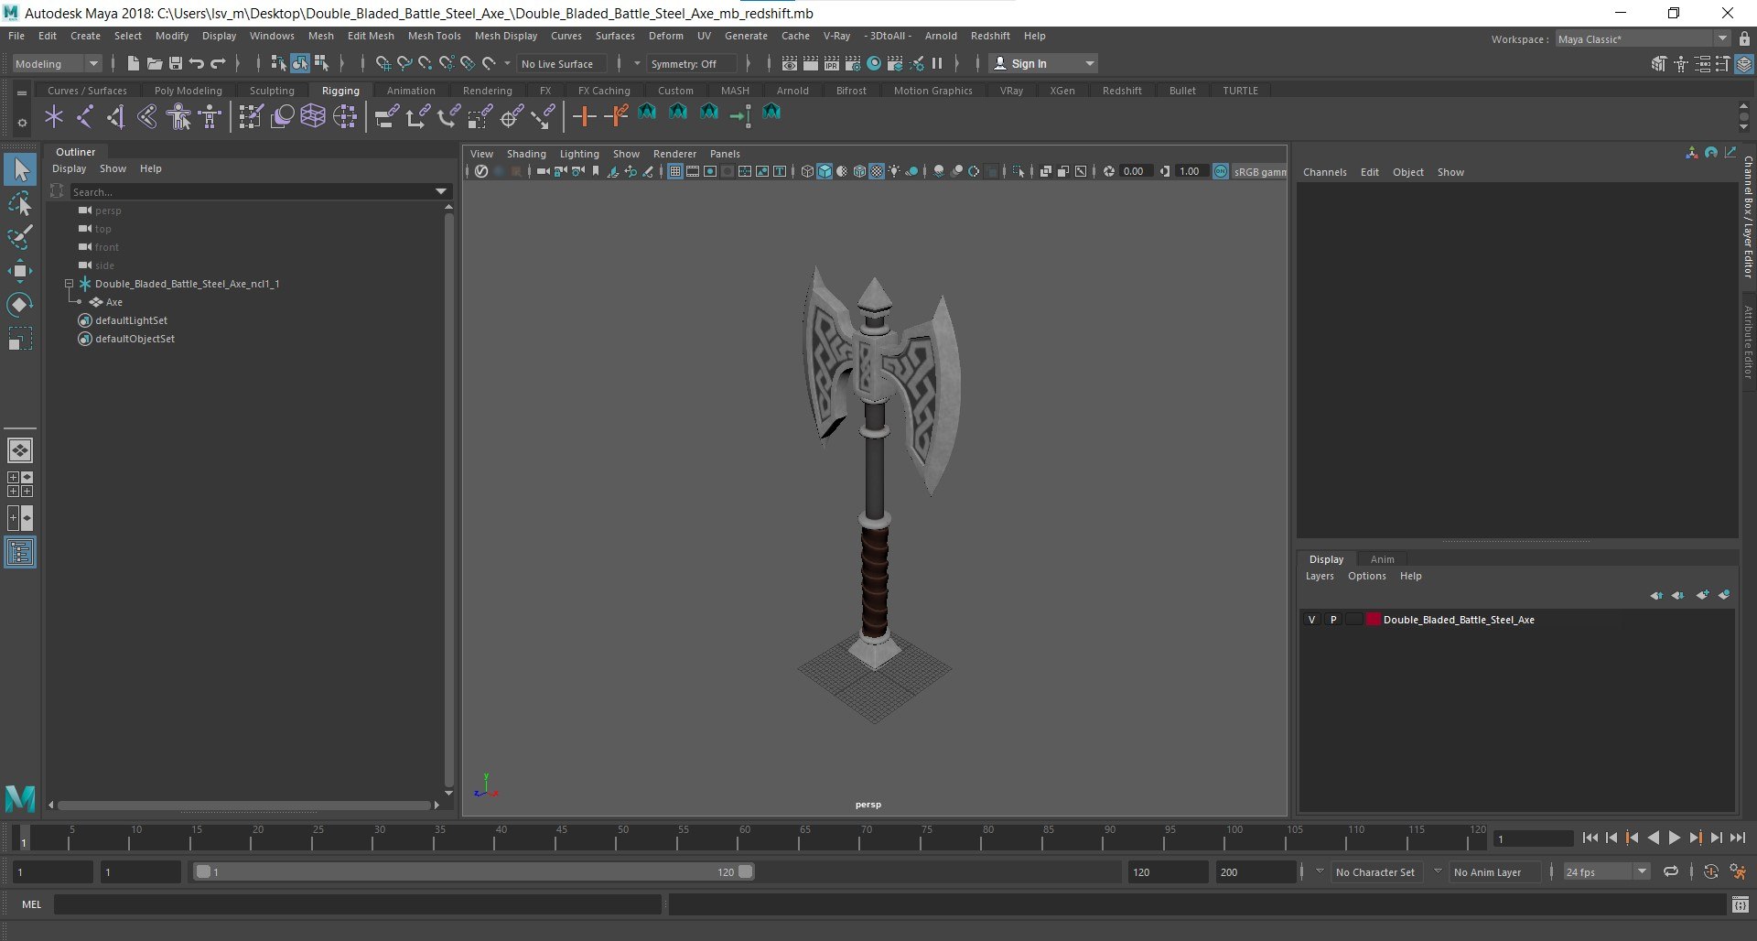
Task: Click the red color swatch of axe layer
Action: click(x=1373, y=620)
